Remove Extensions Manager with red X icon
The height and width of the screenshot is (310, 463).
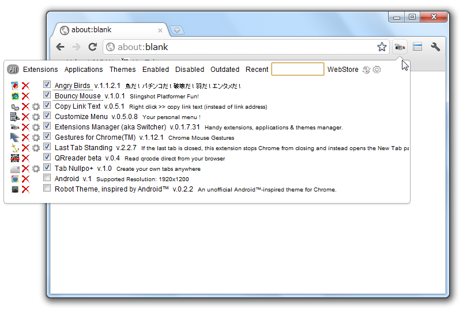pyautogui.click(x=26, y=127)
